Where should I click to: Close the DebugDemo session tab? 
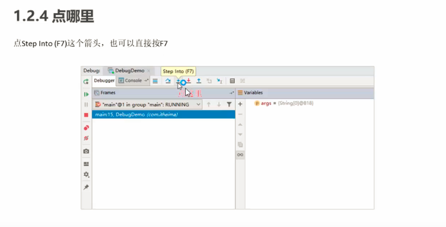tap(148, 71)
